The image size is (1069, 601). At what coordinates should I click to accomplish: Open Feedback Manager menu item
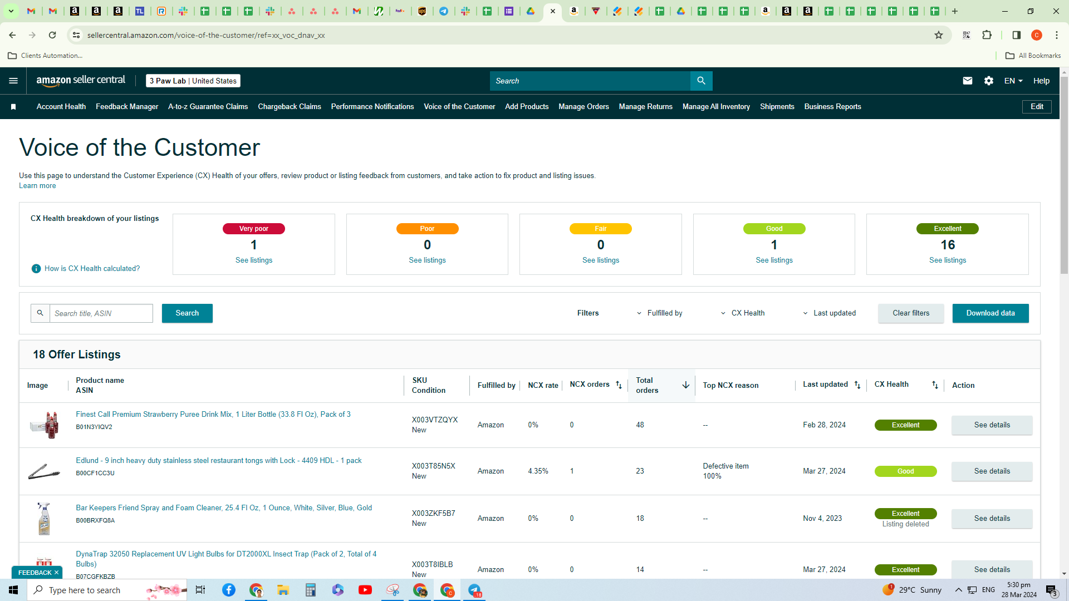[127, 107]
